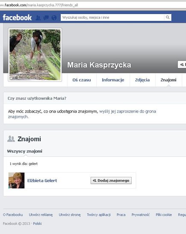Click the search field Wyszukaj osoby
Image resolution: width=186 pixels, height=234 pixels.
(112, 17)
